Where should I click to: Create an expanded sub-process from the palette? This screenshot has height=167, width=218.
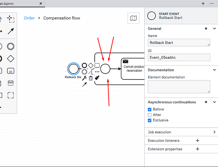11,71
